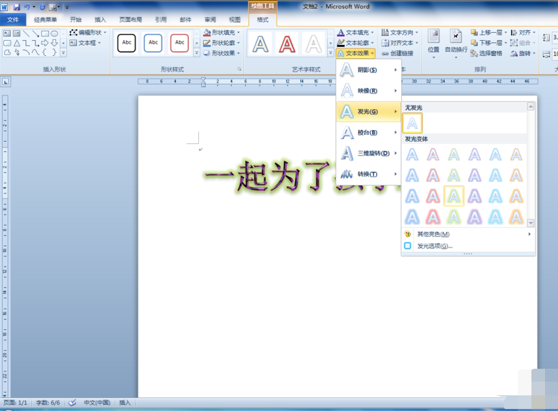Click the 自动换行 wrap text button
Viewport: 558px width, 411px height.
tap(456, 44)
